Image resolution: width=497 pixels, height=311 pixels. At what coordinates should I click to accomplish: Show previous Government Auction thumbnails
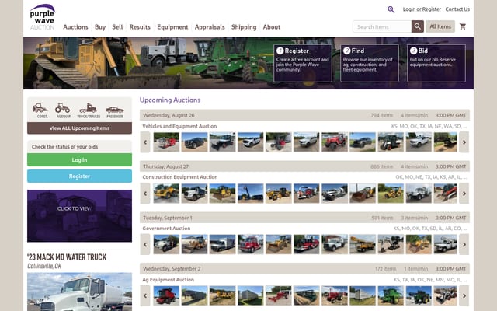click(145, 244)
